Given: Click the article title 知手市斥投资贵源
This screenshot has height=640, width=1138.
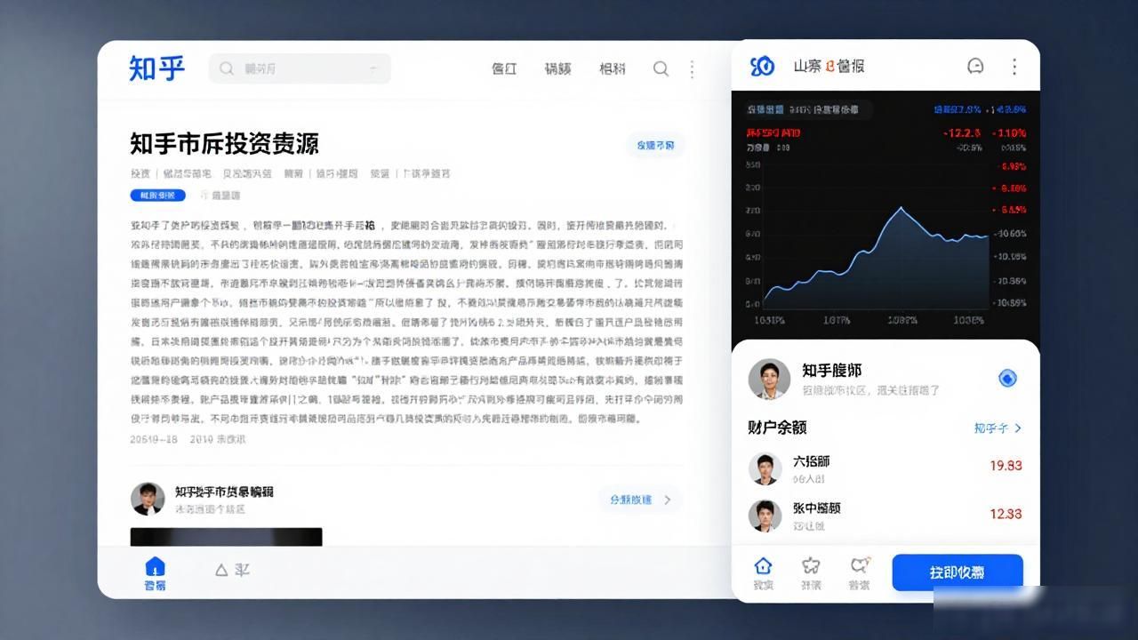Looking at the screenshot, I should (x=224, y=143).
